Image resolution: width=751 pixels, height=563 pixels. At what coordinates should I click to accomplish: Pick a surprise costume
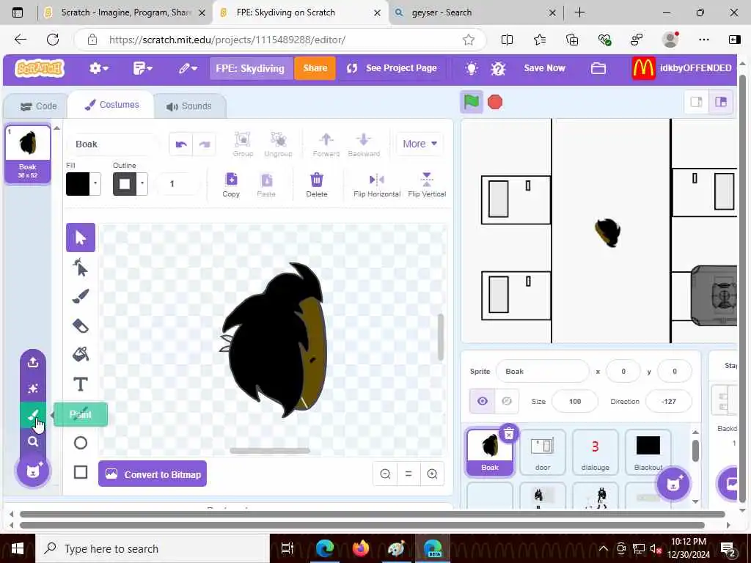[33, 389]
